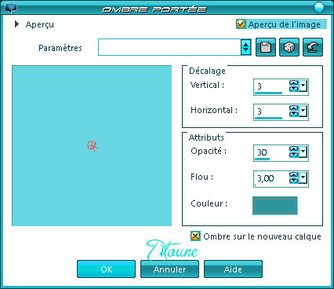This screenshot has width=334, height=289.
Task: Click the reset to default arrow icon
Action: [x=313, y=47]
